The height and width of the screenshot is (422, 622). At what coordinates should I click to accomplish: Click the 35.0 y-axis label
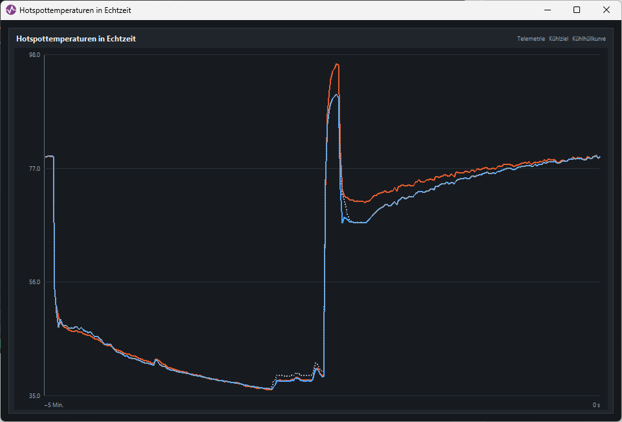35,396
